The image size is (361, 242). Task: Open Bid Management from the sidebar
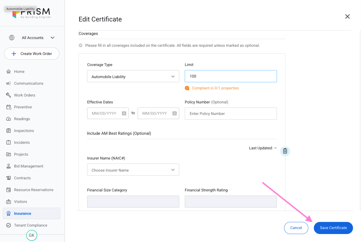[x=29, y=166]
